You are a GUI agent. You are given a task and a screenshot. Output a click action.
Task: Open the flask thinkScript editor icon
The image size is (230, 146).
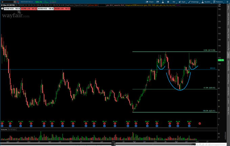point(163,2)
